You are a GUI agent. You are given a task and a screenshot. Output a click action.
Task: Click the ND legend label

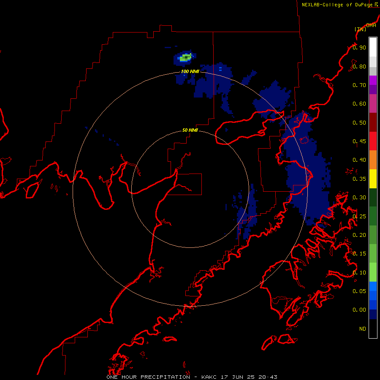(363, 329)
